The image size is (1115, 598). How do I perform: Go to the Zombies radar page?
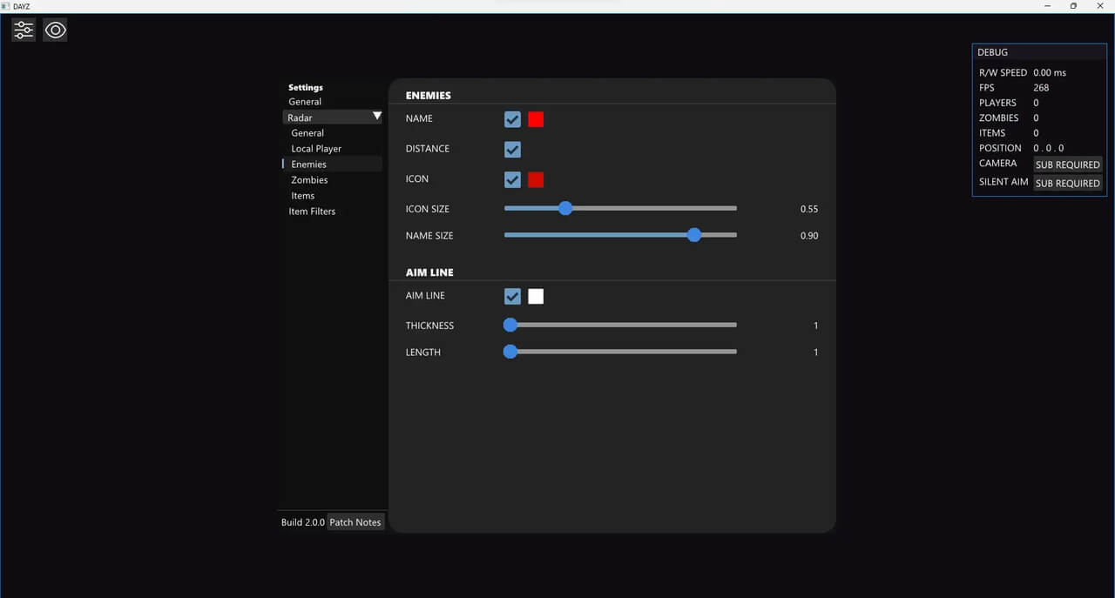(x=309, y=180)
